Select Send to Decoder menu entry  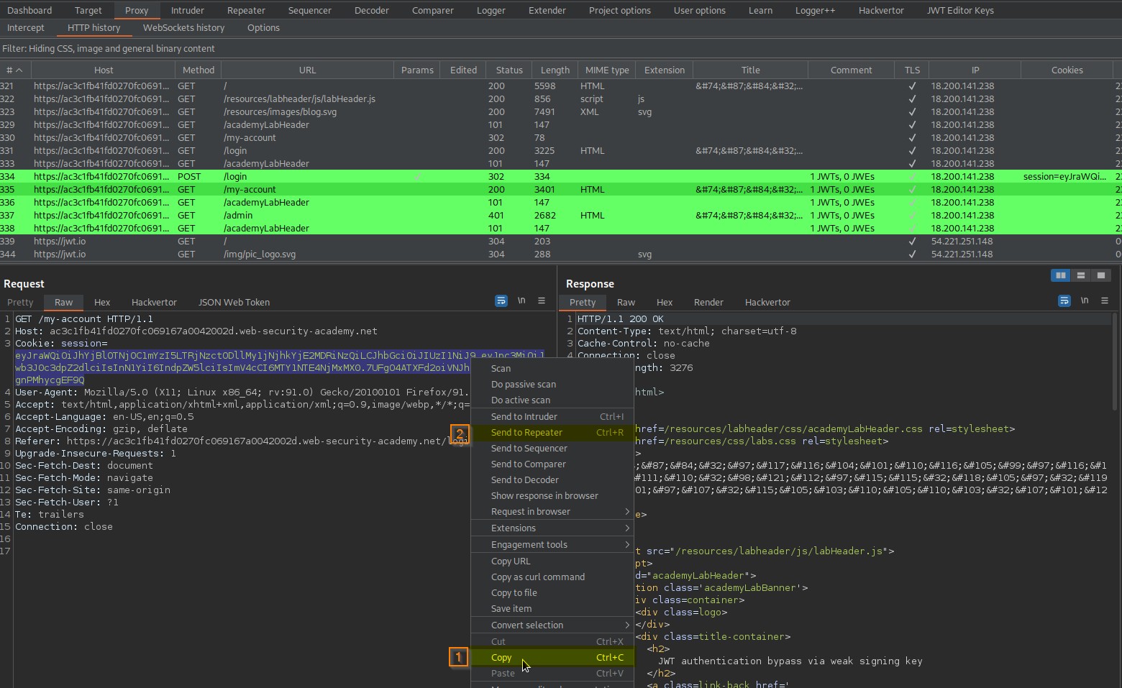point(552,480)
